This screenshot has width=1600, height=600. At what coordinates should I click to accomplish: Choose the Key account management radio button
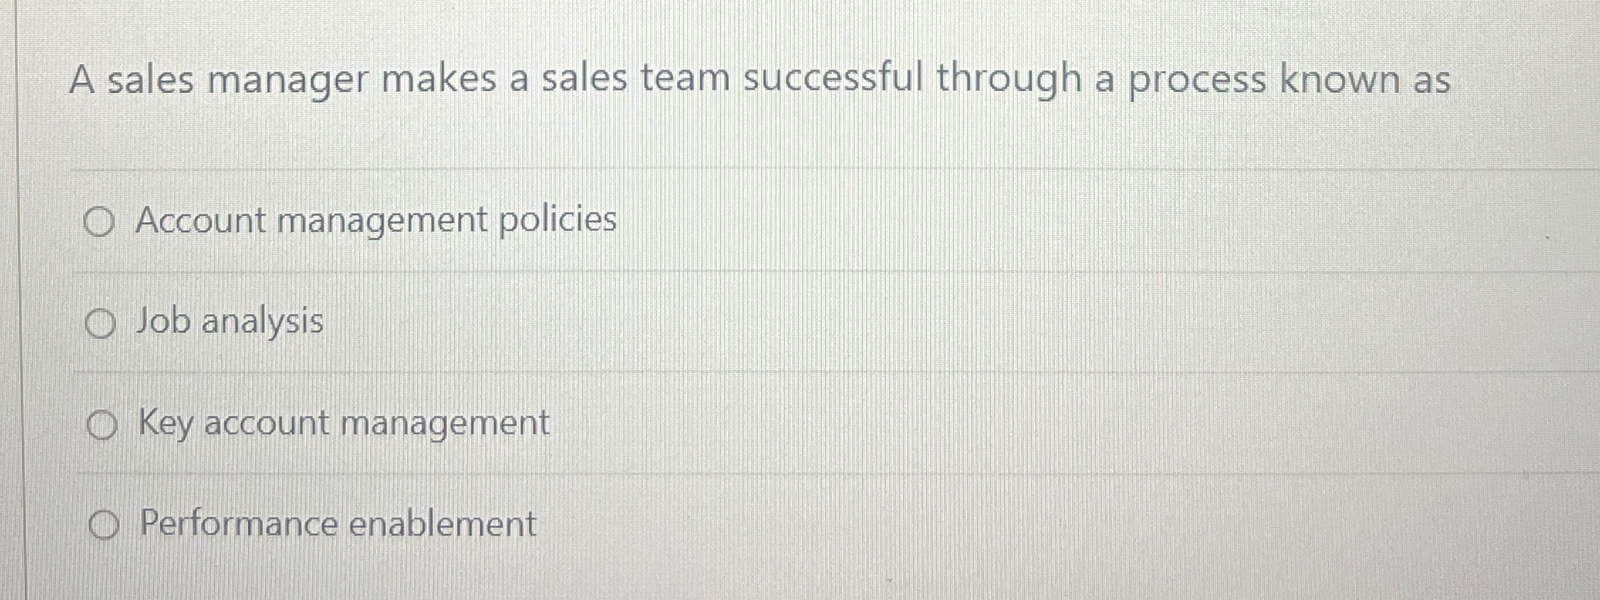point(102,426)
